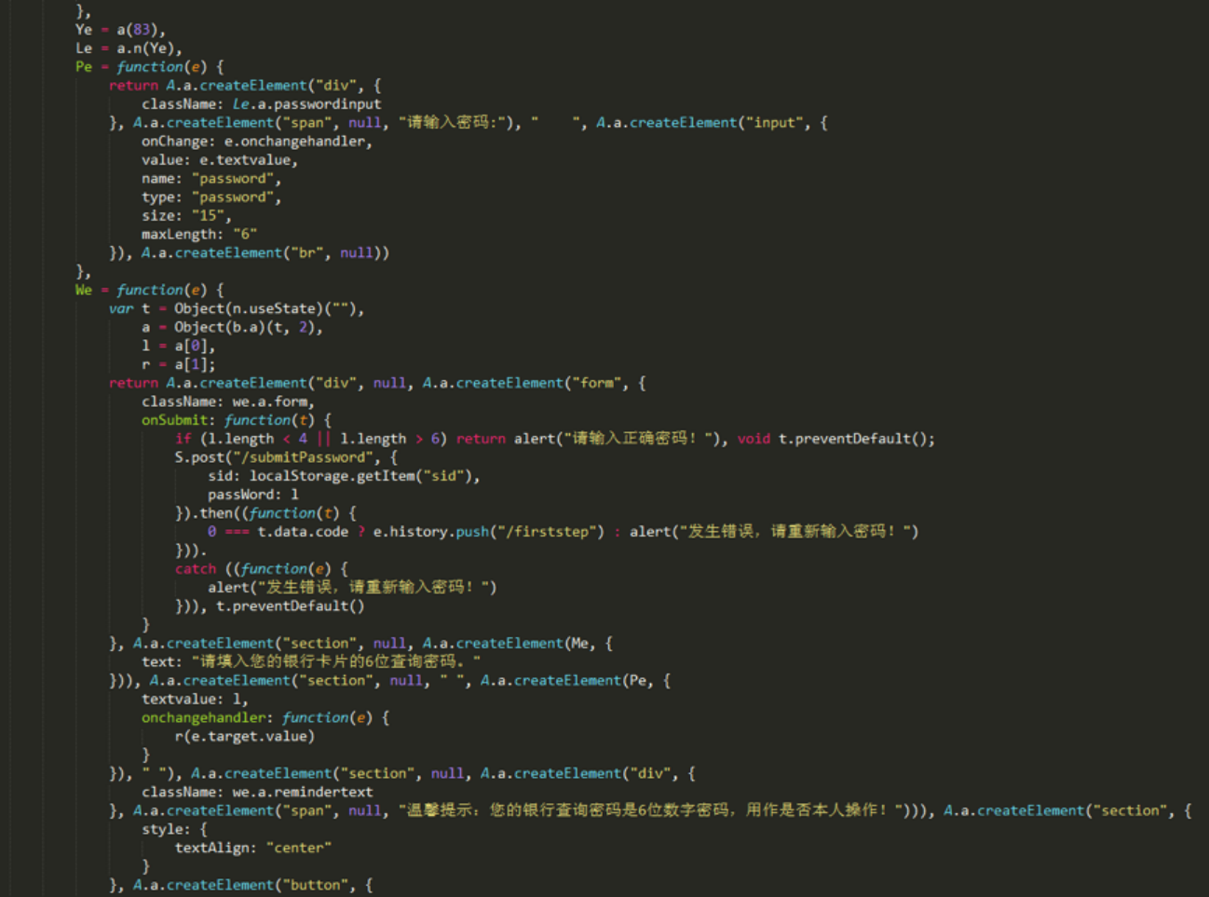Image resolution: width=1209 pixels, height=897 pixels.
Task: Click '})), t.preventDefault()' line
Action: tap(269, 606)
